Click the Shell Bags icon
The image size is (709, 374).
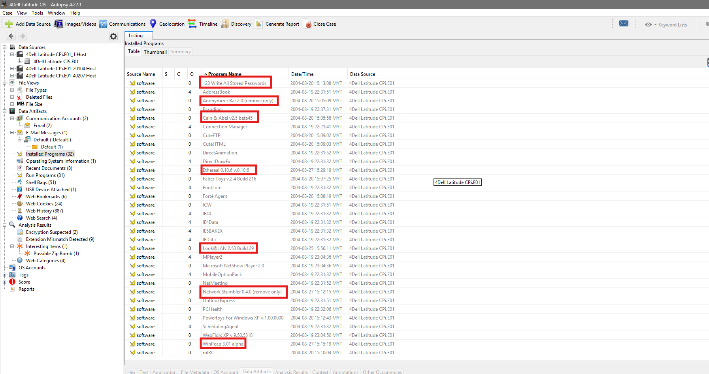pos(20,182)
